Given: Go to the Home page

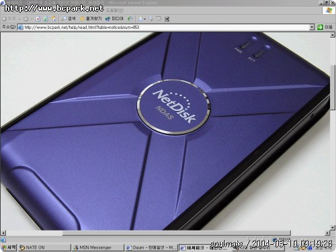Looking at the screenshot, I should (x=54, y=19).
